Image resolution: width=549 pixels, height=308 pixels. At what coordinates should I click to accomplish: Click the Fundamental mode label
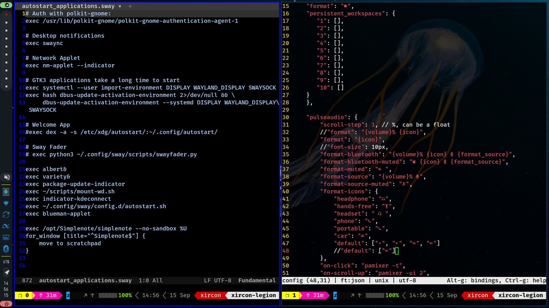(257, 280)
